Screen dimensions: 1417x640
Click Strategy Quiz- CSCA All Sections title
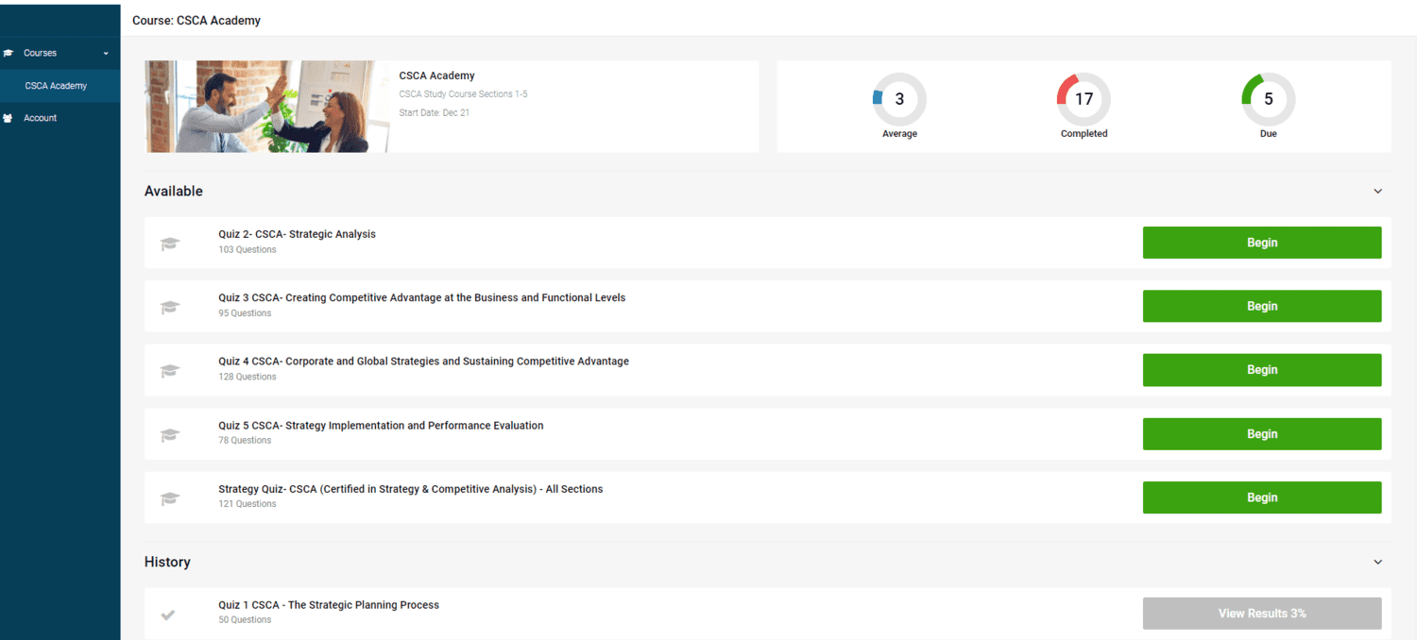pyautogui.click(x=410, y=489)
